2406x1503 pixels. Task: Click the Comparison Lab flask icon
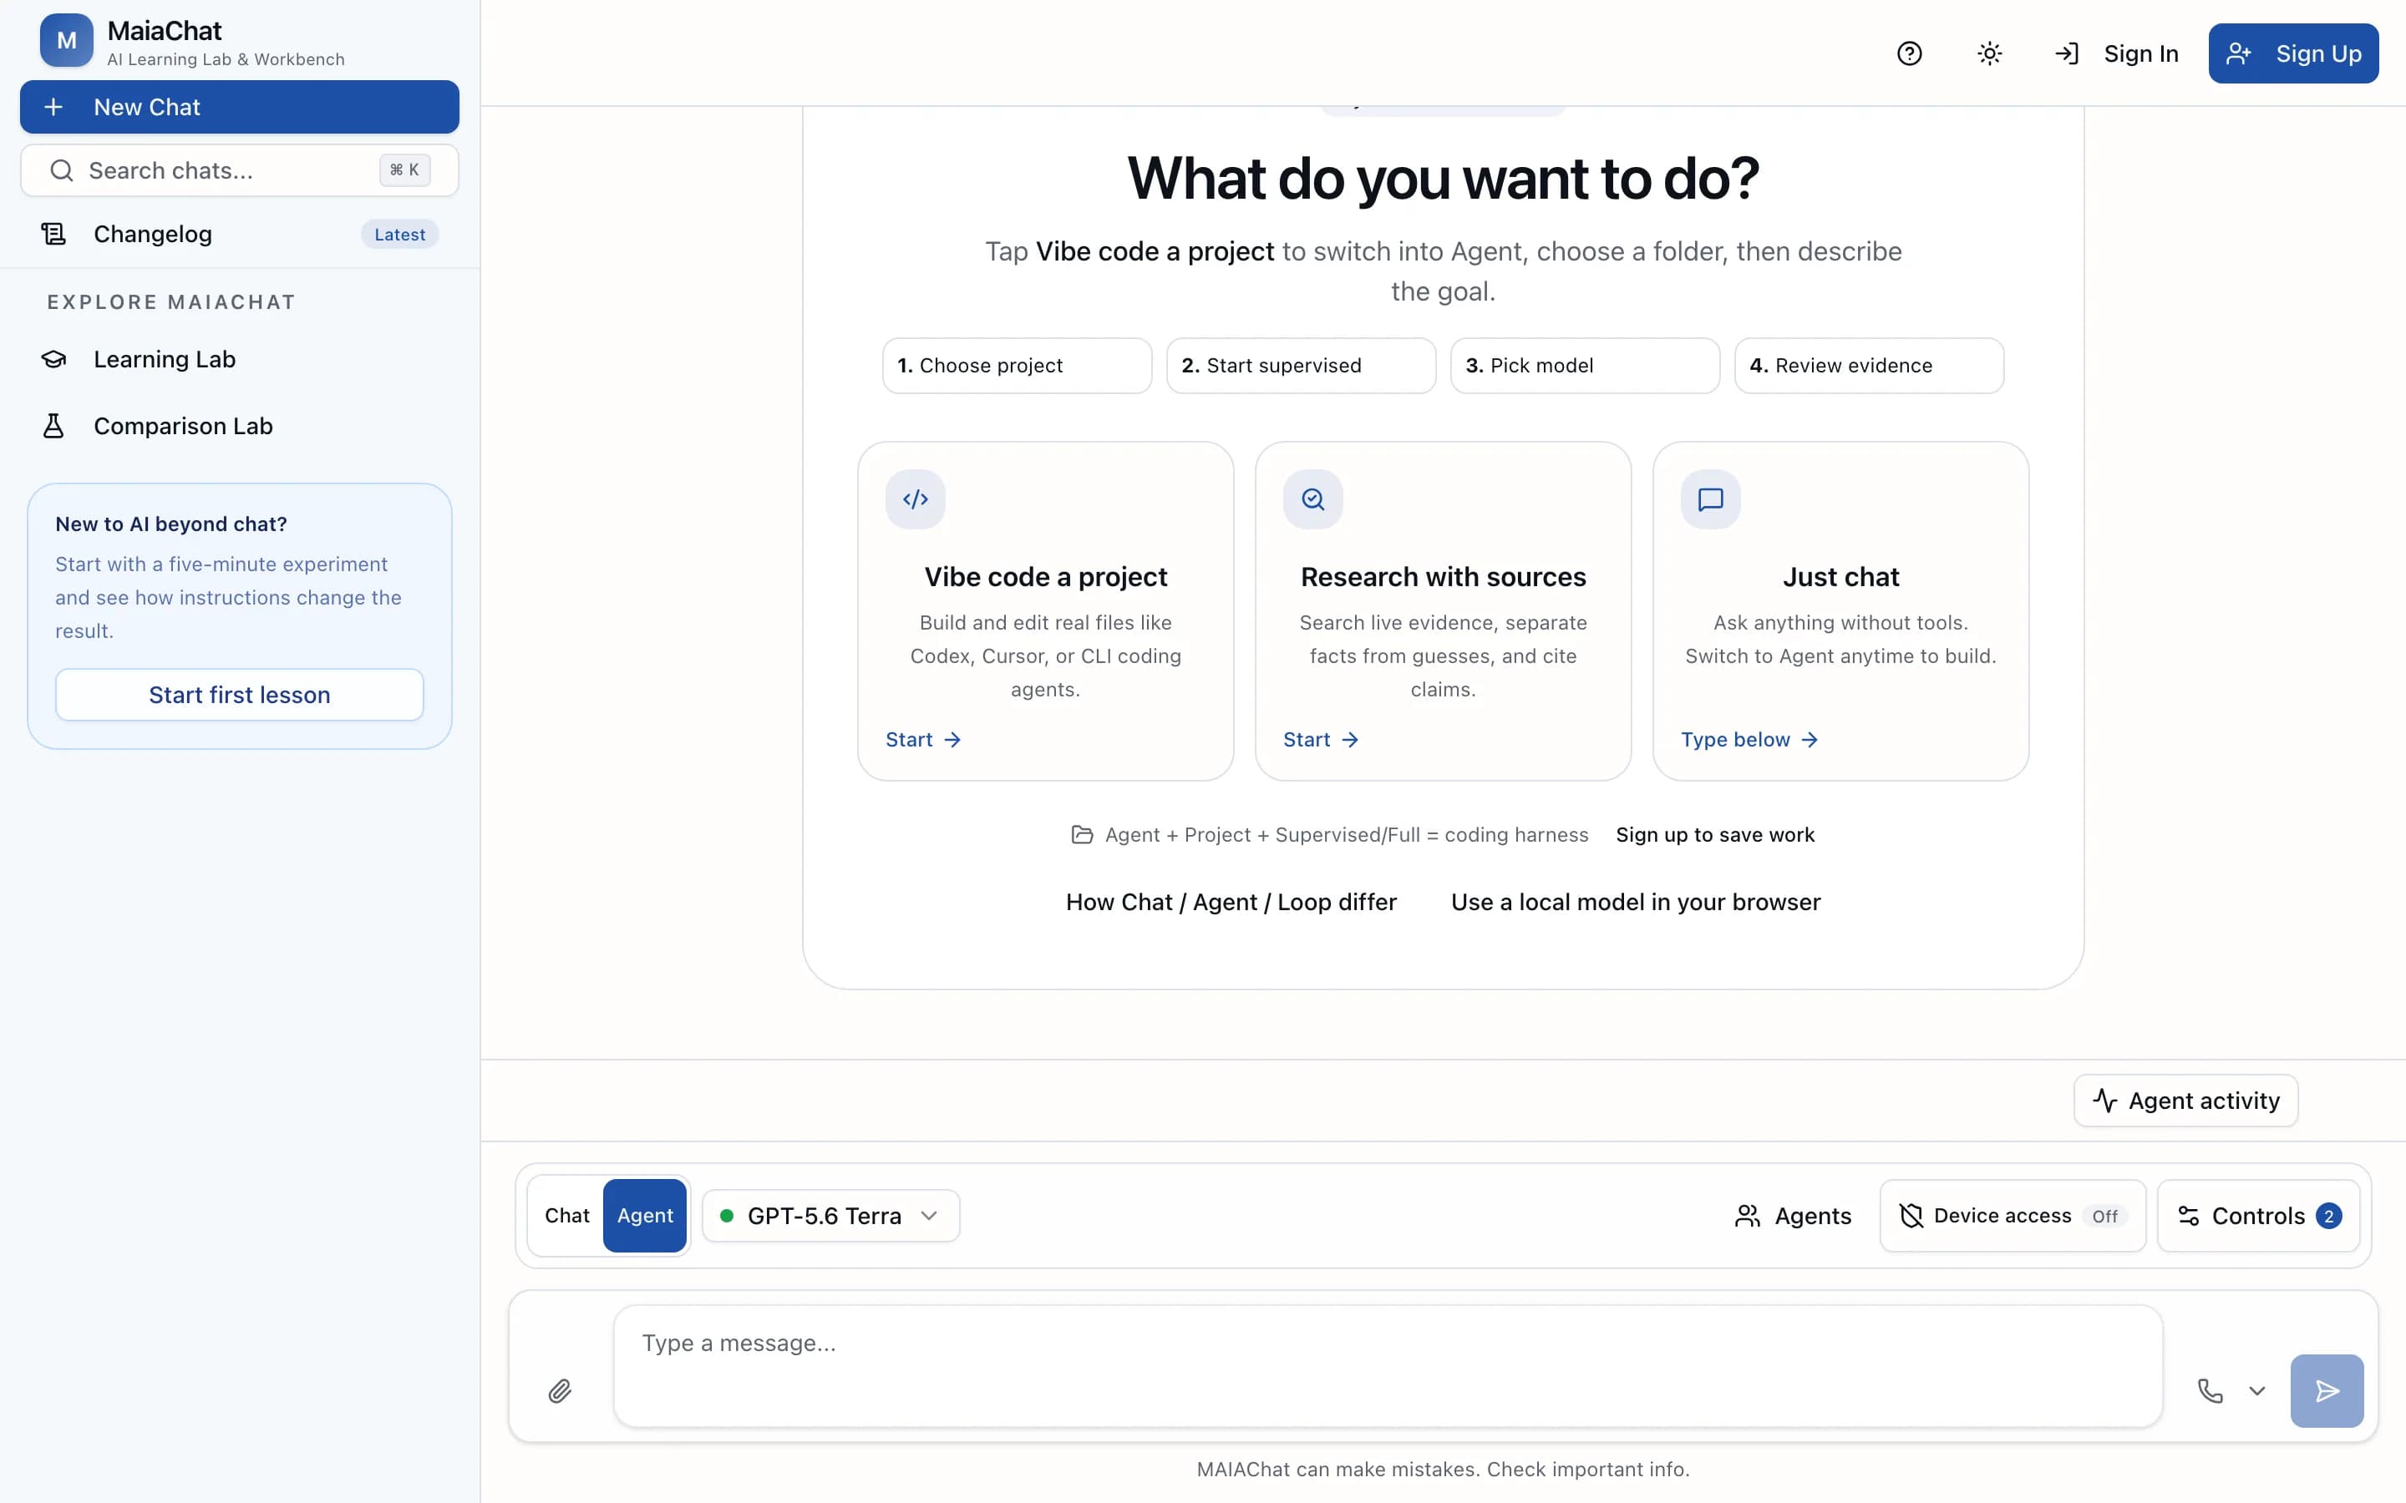[53, 426]
